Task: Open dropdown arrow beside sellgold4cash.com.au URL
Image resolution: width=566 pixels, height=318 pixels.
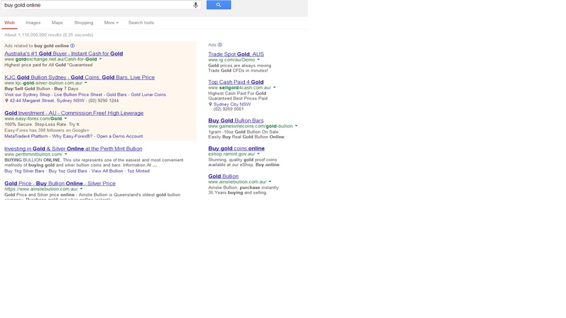Action: coord(274,88)
